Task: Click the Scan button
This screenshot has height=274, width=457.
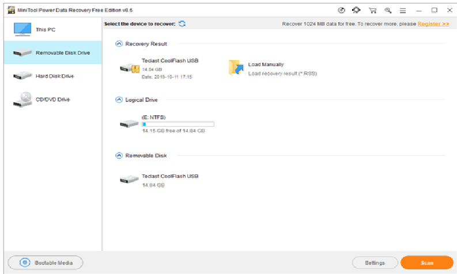Action: (x=427, y=262)
